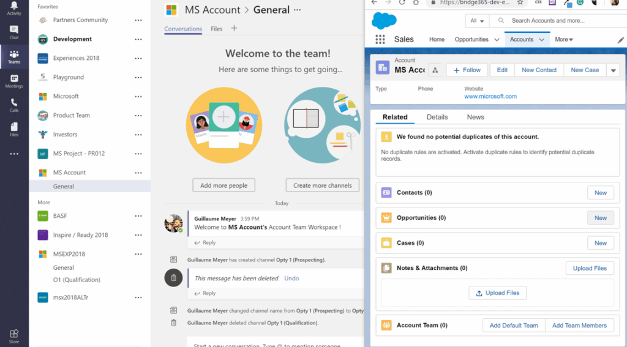Reply to the welcome message
Viewport: 627px width, 347px height.
tap(205, 243)
